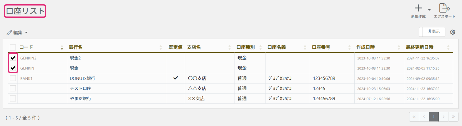The width and height of the screenshot is (462, 126).
Task: Select the BANK1 row checkbox
Action: click(13, 78)
